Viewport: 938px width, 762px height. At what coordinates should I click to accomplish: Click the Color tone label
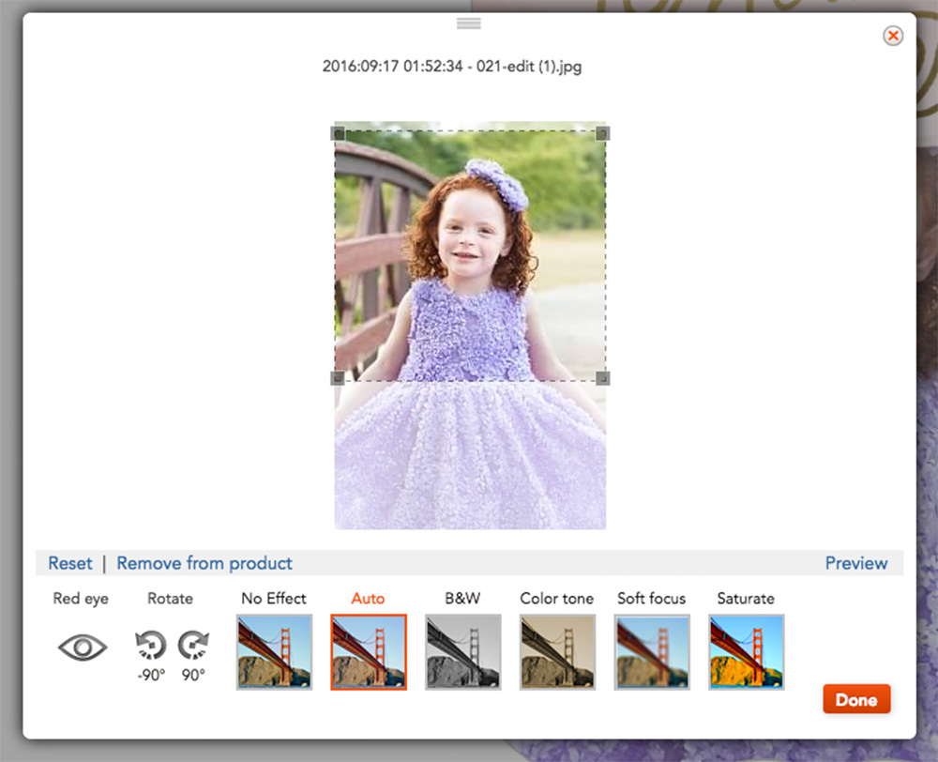click(556, 598)
